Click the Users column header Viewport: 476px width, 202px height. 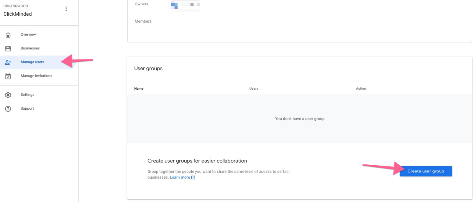[254, 89]
